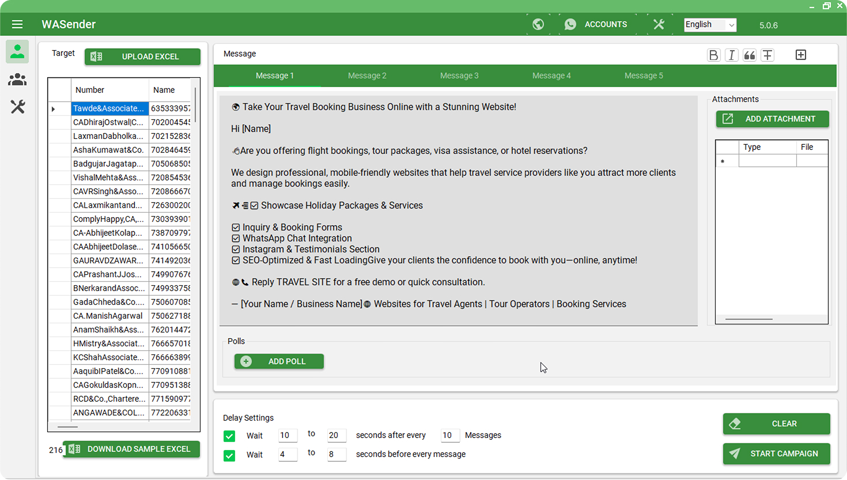Select the single contact sidebar icon
This screenshot has width=847, height=480.
pyautogui.click(x=17, y=51)
